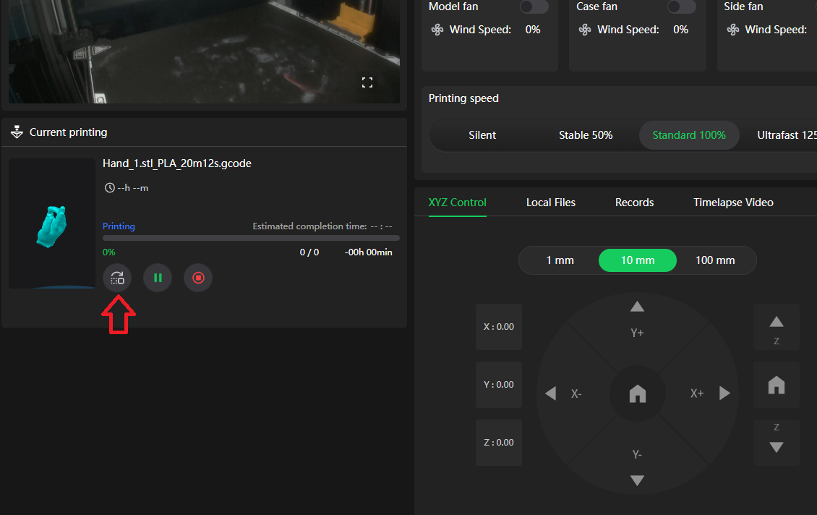Toggle the Case fan switch

681,7
